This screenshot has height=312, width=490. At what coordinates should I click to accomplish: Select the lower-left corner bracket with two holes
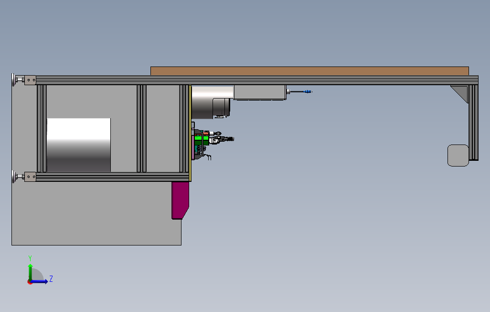[30, 177]
